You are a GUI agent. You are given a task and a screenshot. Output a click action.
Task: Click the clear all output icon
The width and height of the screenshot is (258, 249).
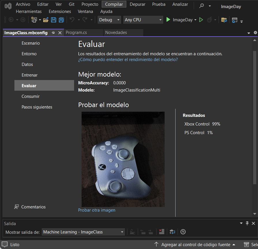click(162, 231)
